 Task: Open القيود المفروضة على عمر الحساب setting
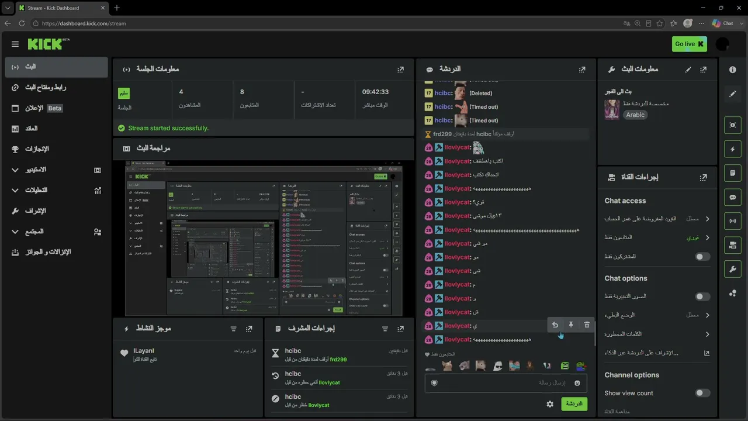click(x=657, y=219)
